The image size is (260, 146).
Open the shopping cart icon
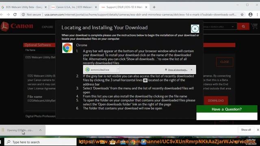[254, 26]
